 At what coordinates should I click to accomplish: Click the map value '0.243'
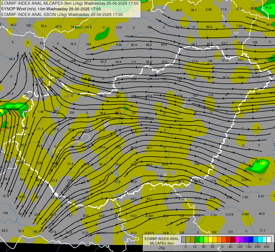[256, 77]
